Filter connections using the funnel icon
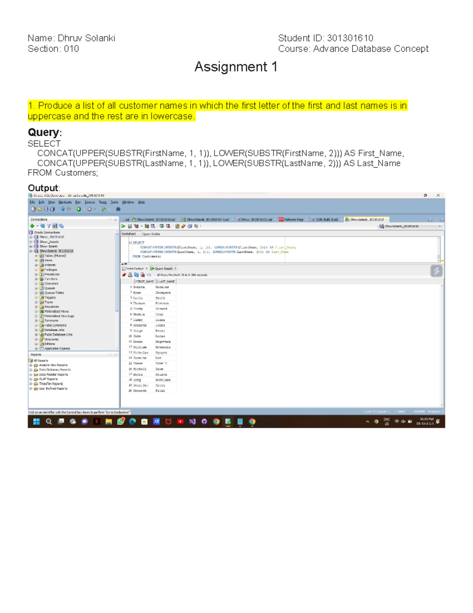 pyautogui.click(x=49, y=226)
